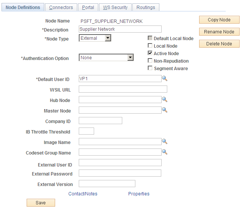Click into the Master Node field

click(120, 110)
